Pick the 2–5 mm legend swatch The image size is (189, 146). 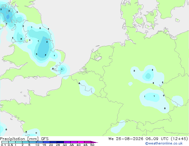coord(26,142)
